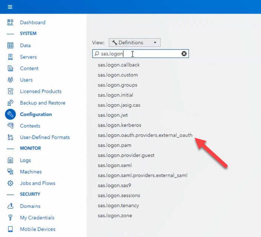Open the View Definitions dropdown

(x=135, y=42)
